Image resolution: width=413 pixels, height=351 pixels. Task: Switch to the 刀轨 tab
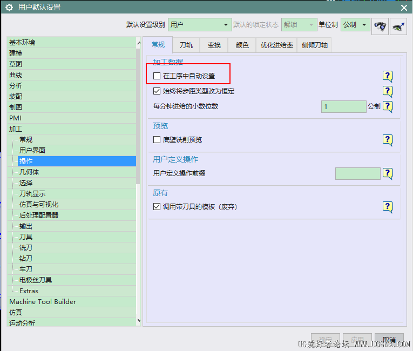pyautogui.click(x=186, y=45)
